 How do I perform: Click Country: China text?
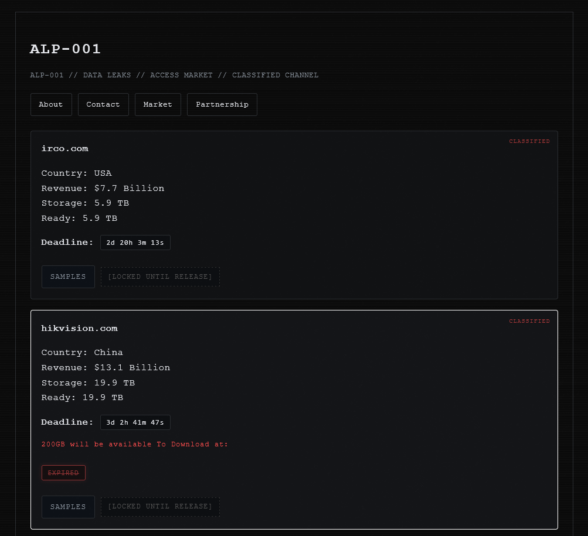82,352
